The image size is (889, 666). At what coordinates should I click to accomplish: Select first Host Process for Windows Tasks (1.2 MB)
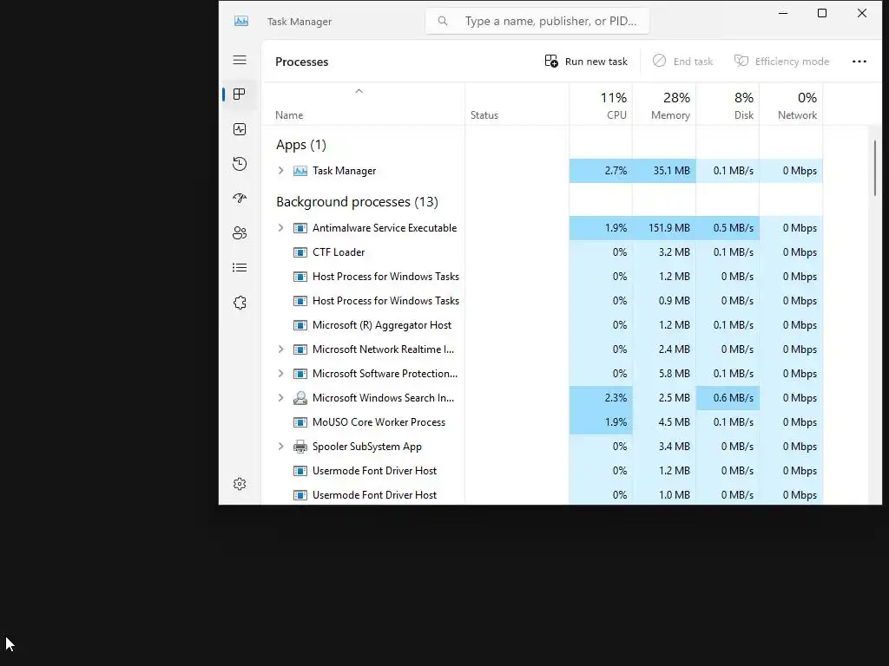pyautogui.click(x=543, y=277)
